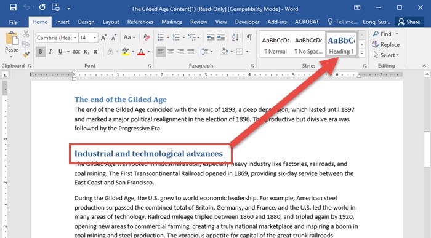Viewport: 431px width, 238px height.
Task: Decrease font size with shrink icon
Action: [x=114, y=38]
